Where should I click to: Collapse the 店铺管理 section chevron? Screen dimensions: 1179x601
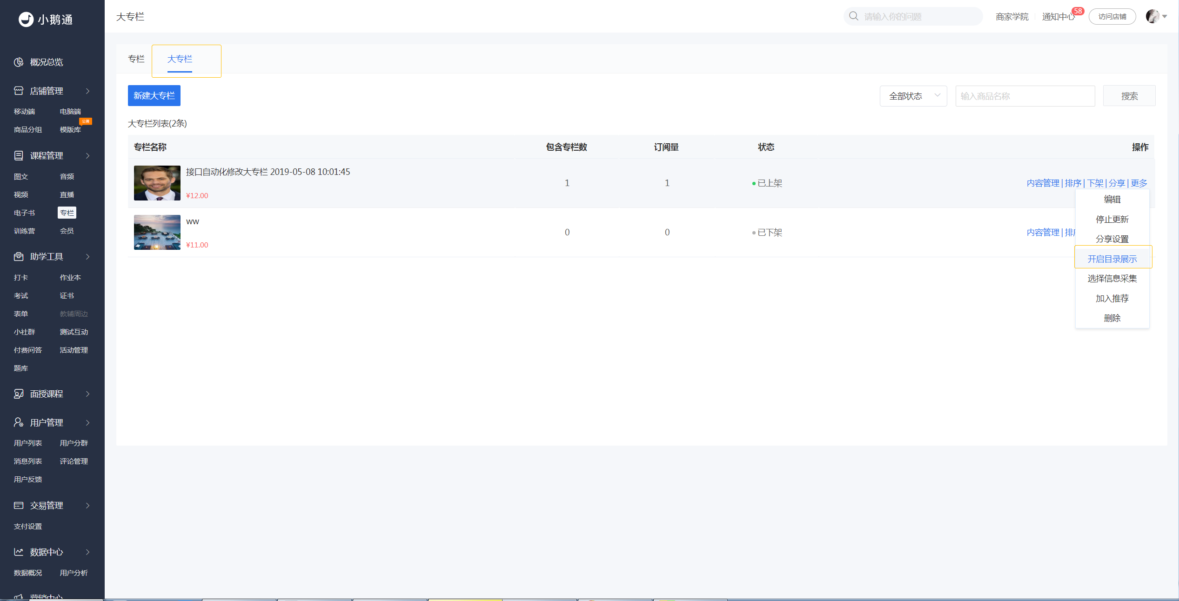click(x=87, y=91)
